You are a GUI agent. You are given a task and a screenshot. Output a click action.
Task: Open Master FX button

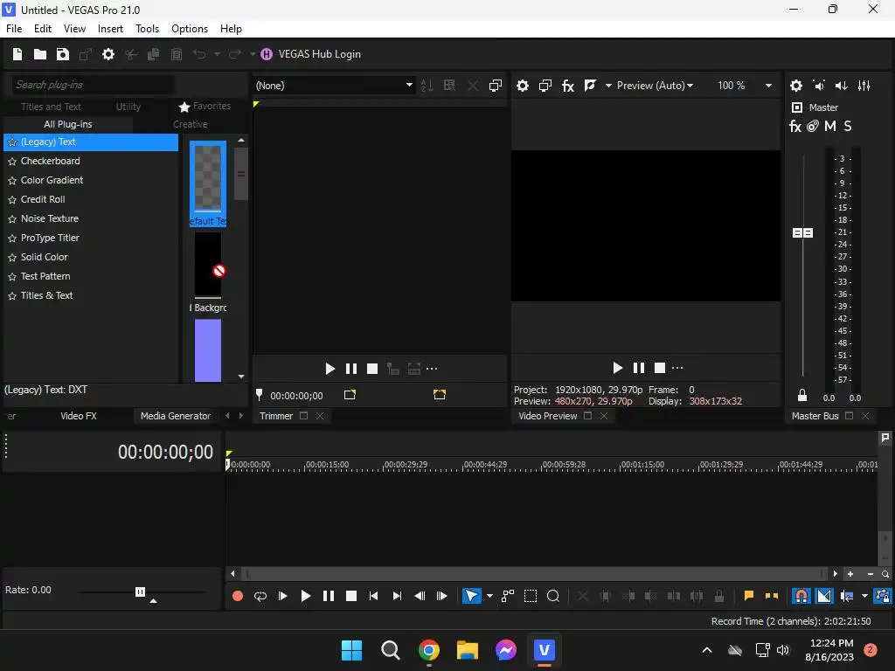(x=795, y=126)
